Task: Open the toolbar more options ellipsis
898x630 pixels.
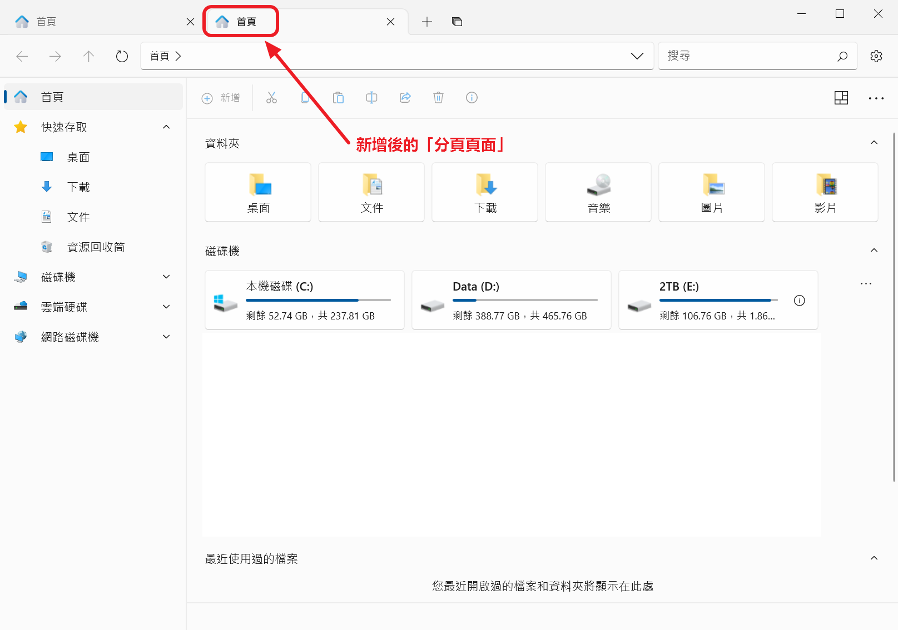Action: 876,98
